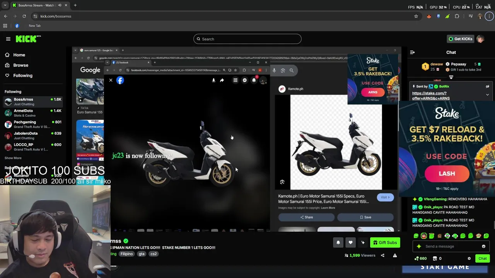Screen dimensions: 495x278
Task: Expand the gift leaderboard arrow
Action: coord(451,77)
